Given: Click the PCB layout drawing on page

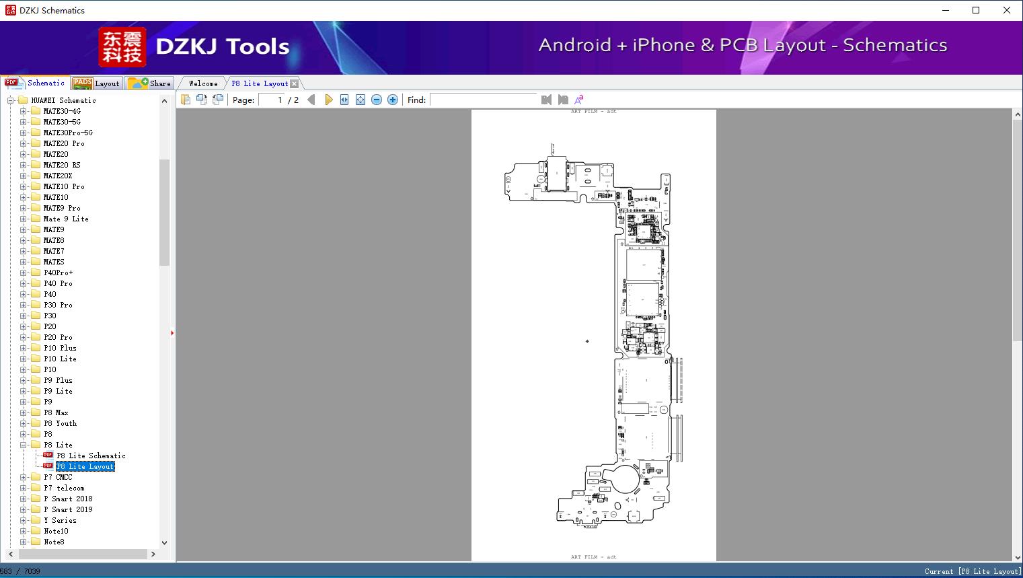Looking at the screenshot, I should click(x=594, y=336).
